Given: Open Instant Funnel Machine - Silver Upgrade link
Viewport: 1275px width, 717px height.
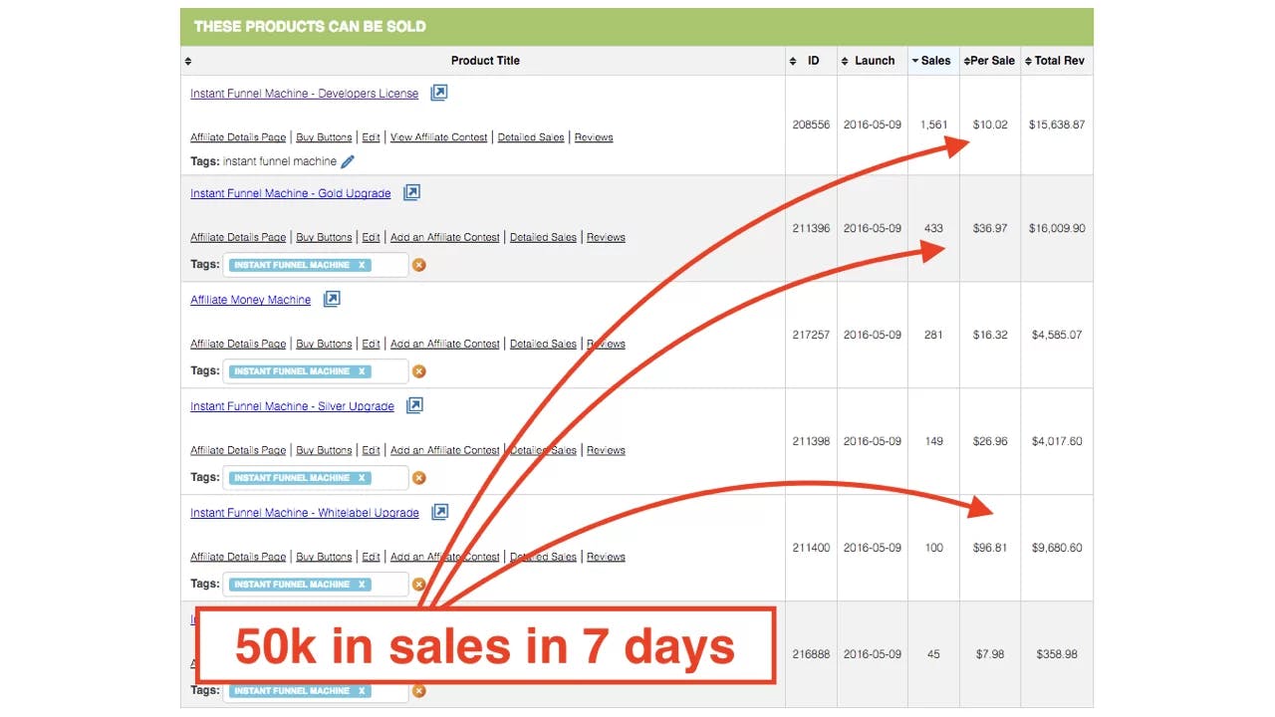Looking at the screenshot, I should pos(293,406).
